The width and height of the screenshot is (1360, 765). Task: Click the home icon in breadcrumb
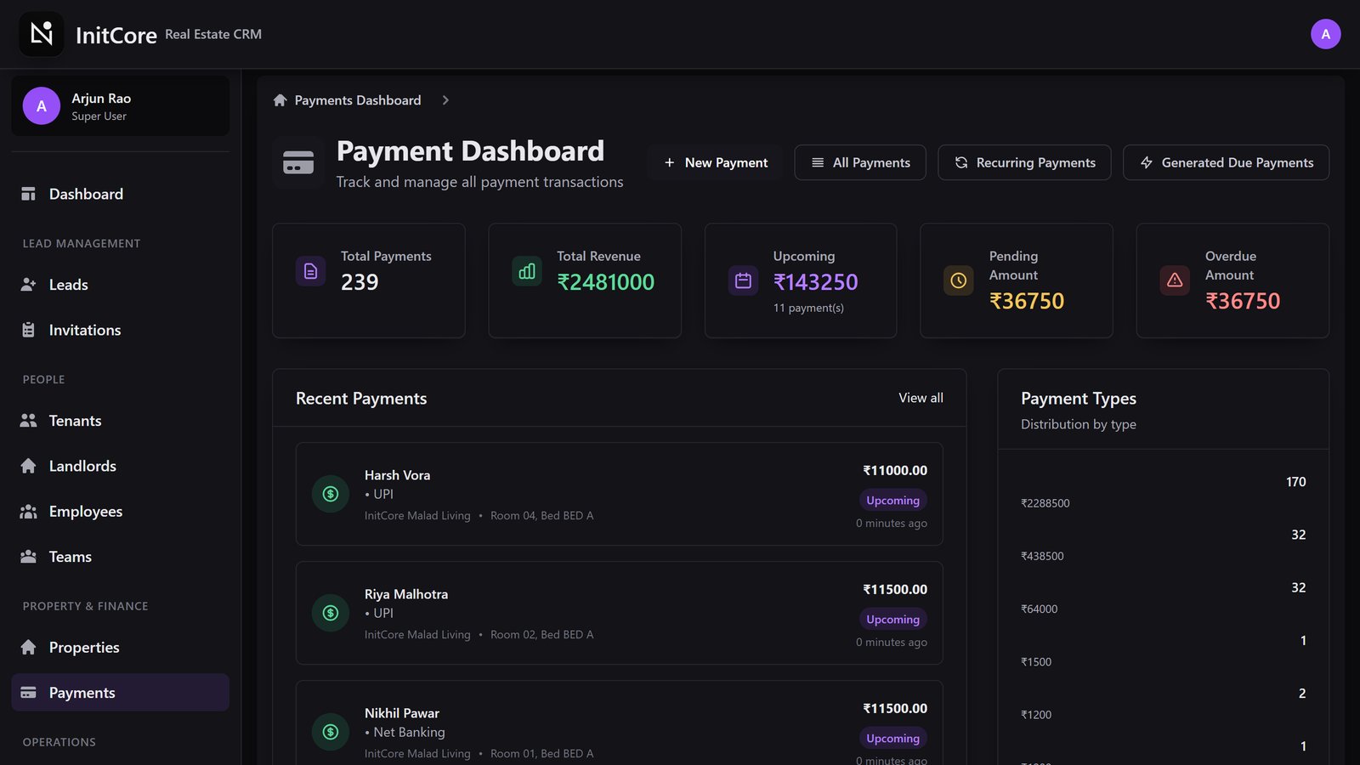click(280, 100)
